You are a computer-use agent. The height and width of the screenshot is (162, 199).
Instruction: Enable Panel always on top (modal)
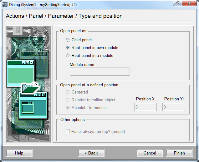coord(68,132)
